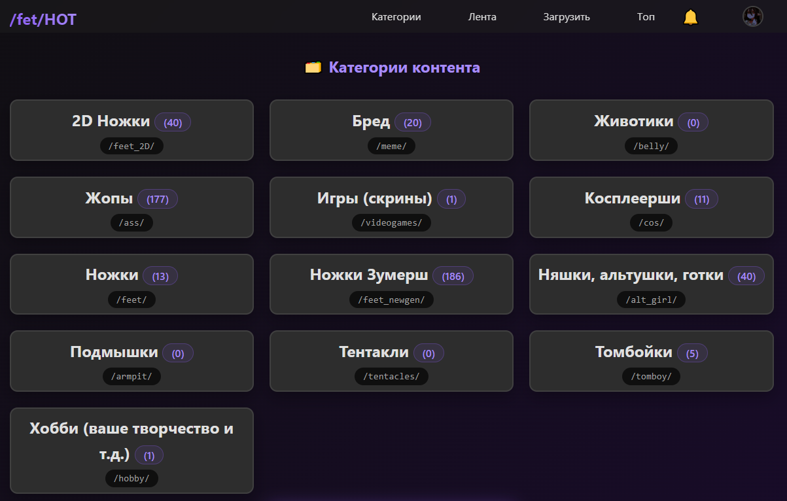Click the /hobby/ path label

click(131, 478)
